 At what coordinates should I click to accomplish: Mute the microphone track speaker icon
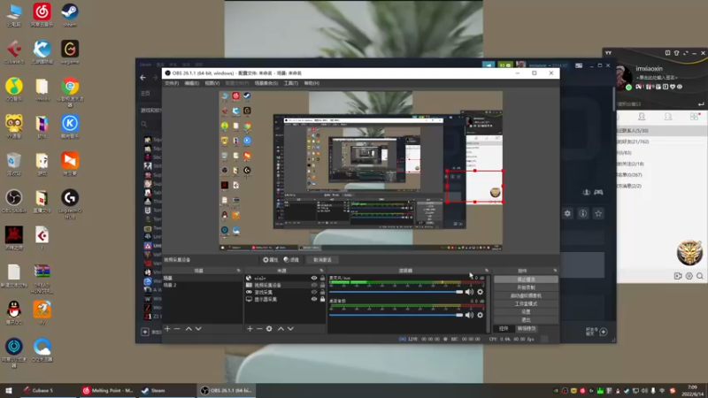click(x=469, y=292)
